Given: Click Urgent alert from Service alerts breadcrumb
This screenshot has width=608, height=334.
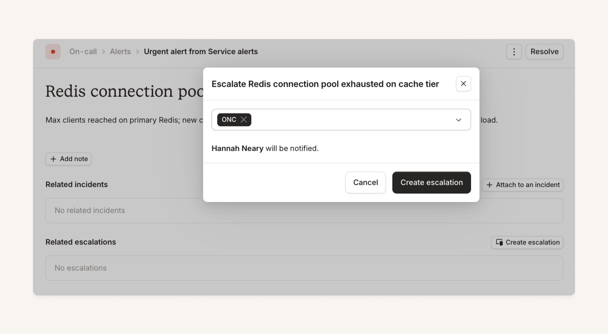Looking at the screenshot, I should (201, 52).
